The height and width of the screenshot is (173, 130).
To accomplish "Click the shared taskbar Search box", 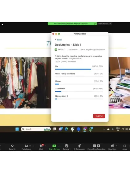I will (x=36, y=129).
